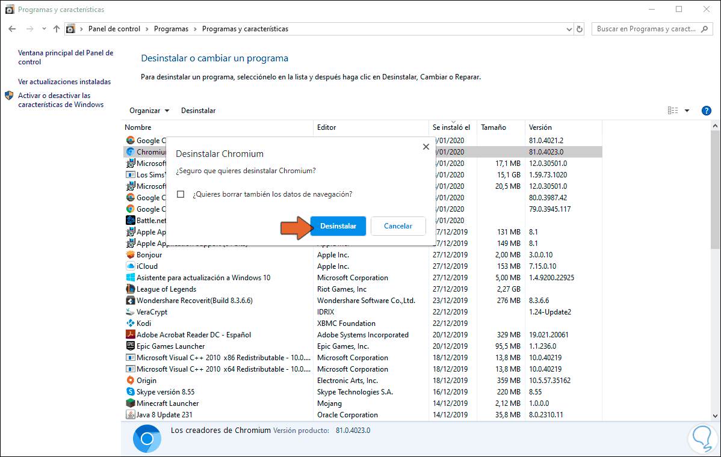Select the Kodi row text
Viewport: 721px width, 457px height.
143,324
